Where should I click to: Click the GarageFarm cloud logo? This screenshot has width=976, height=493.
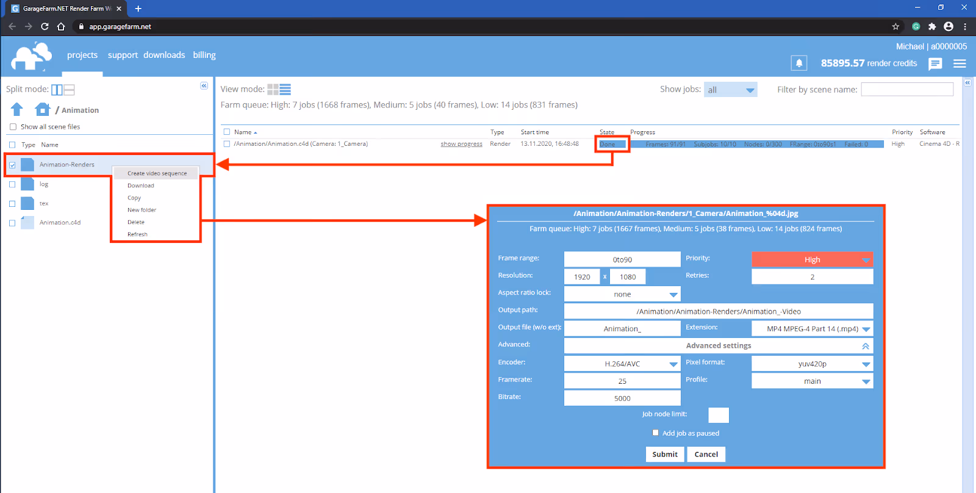click(31, 57)
